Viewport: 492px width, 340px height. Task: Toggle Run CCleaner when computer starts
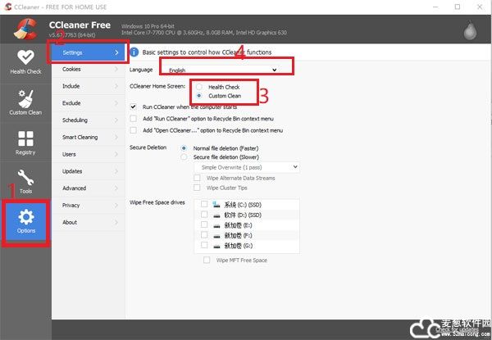(x=134, y=107)
